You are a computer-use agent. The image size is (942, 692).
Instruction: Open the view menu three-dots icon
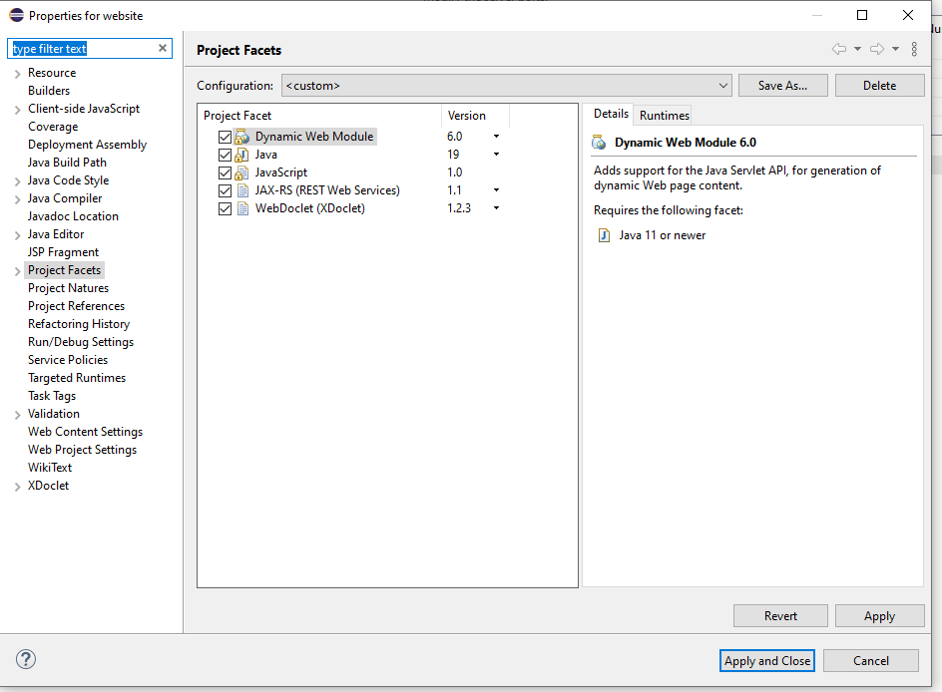click(914, 49)
